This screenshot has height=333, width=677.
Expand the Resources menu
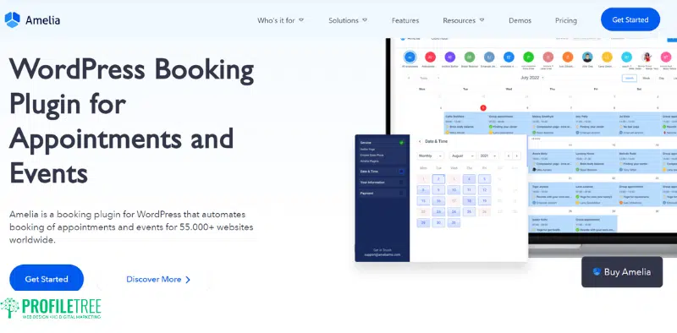pos(463,20)
